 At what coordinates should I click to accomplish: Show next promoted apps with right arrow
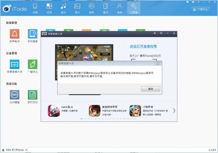174,111
